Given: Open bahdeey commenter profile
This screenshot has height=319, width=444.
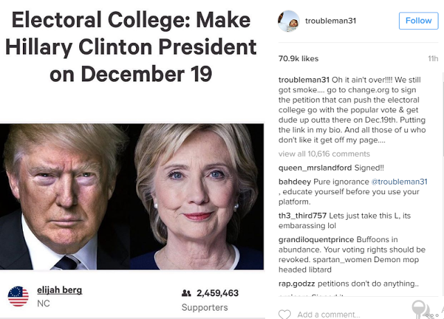Looking at the screenshot, I should [295, 182].
